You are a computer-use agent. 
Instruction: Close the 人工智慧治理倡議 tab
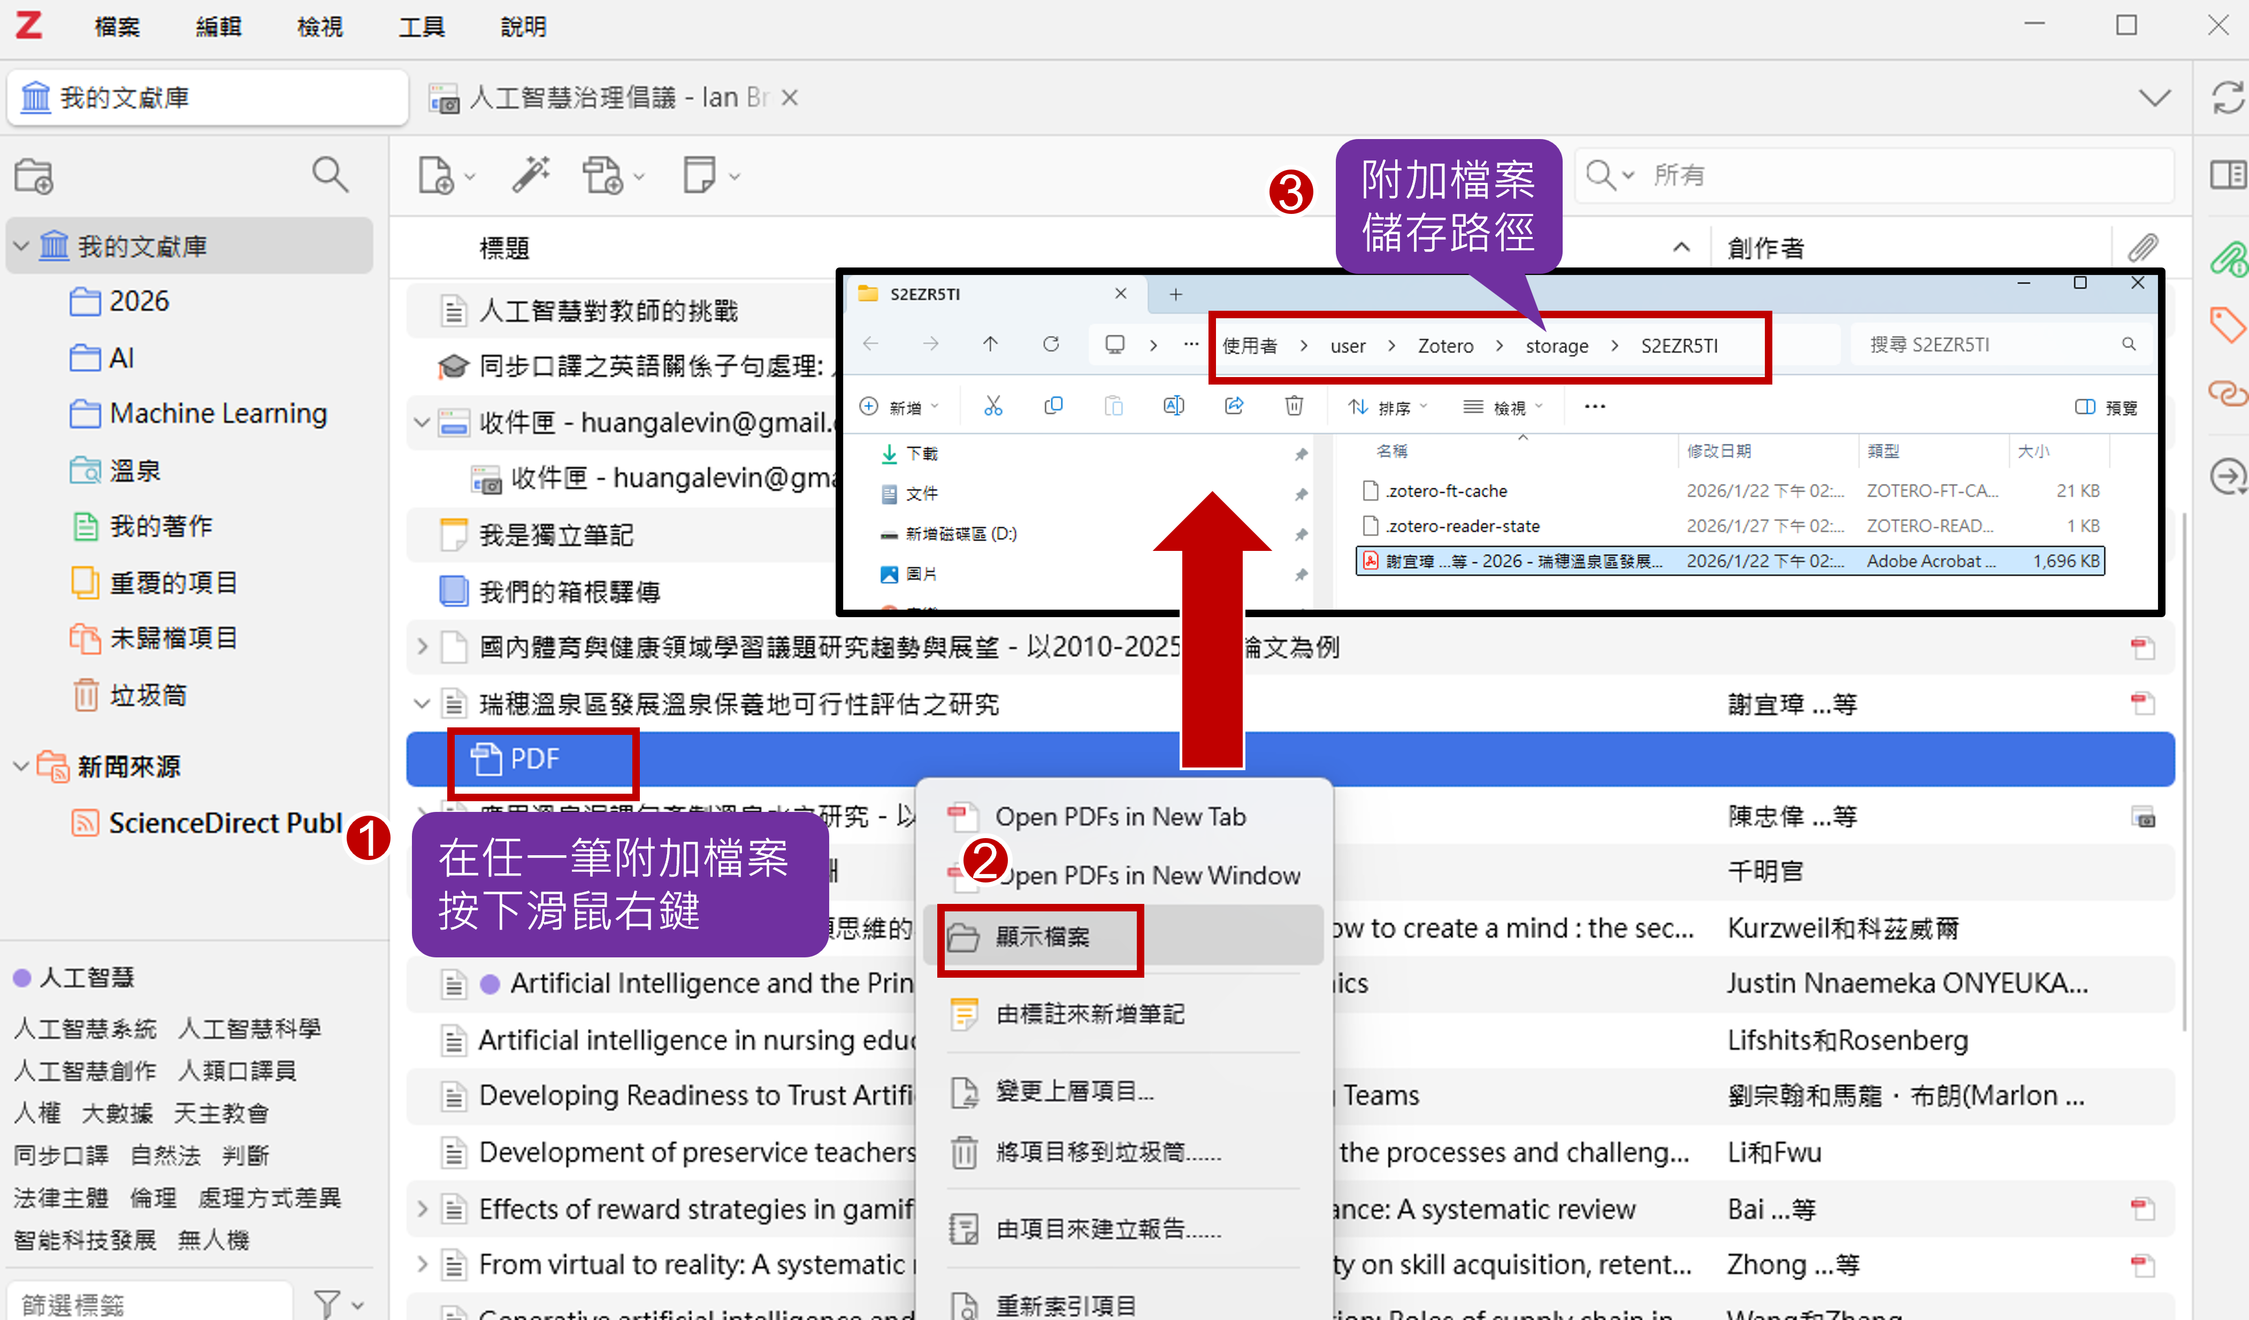point(790,97)
